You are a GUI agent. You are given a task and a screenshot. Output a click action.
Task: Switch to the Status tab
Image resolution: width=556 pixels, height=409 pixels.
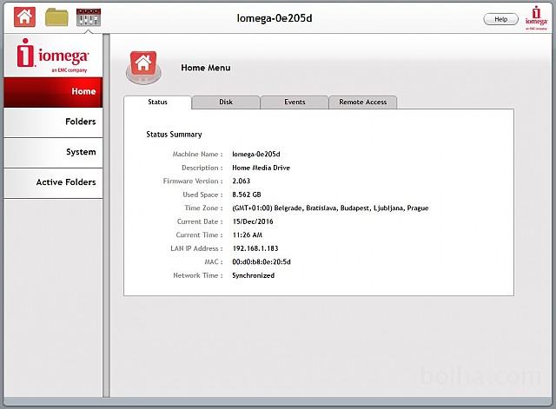point(157,102)
